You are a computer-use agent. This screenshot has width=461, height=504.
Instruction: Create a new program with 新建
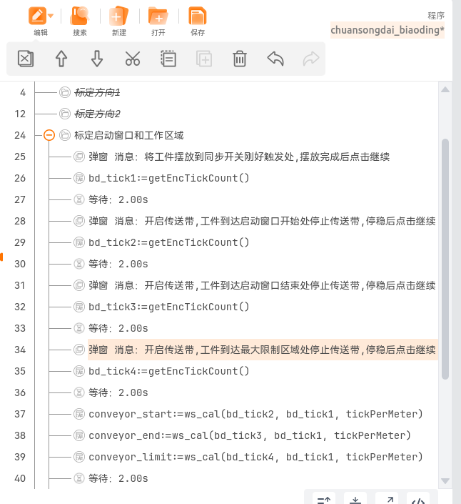[118, 20]
